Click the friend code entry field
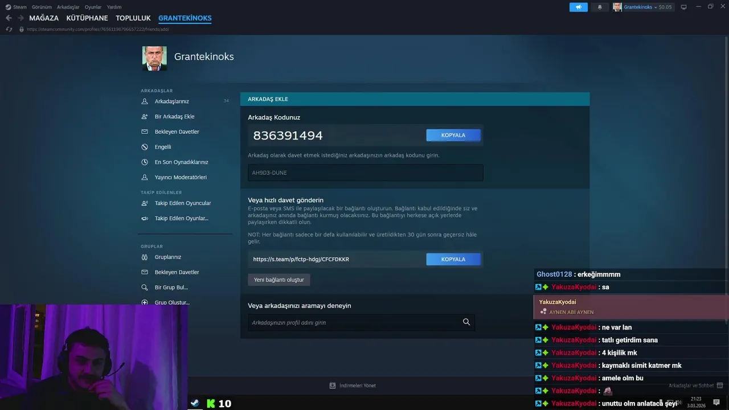Screen dimensions: 729x410 coord(366,173)
